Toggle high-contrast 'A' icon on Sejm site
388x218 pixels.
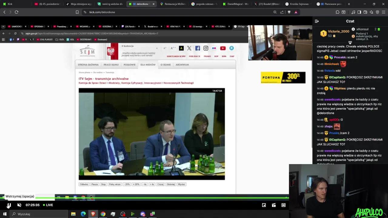[181, 48]
